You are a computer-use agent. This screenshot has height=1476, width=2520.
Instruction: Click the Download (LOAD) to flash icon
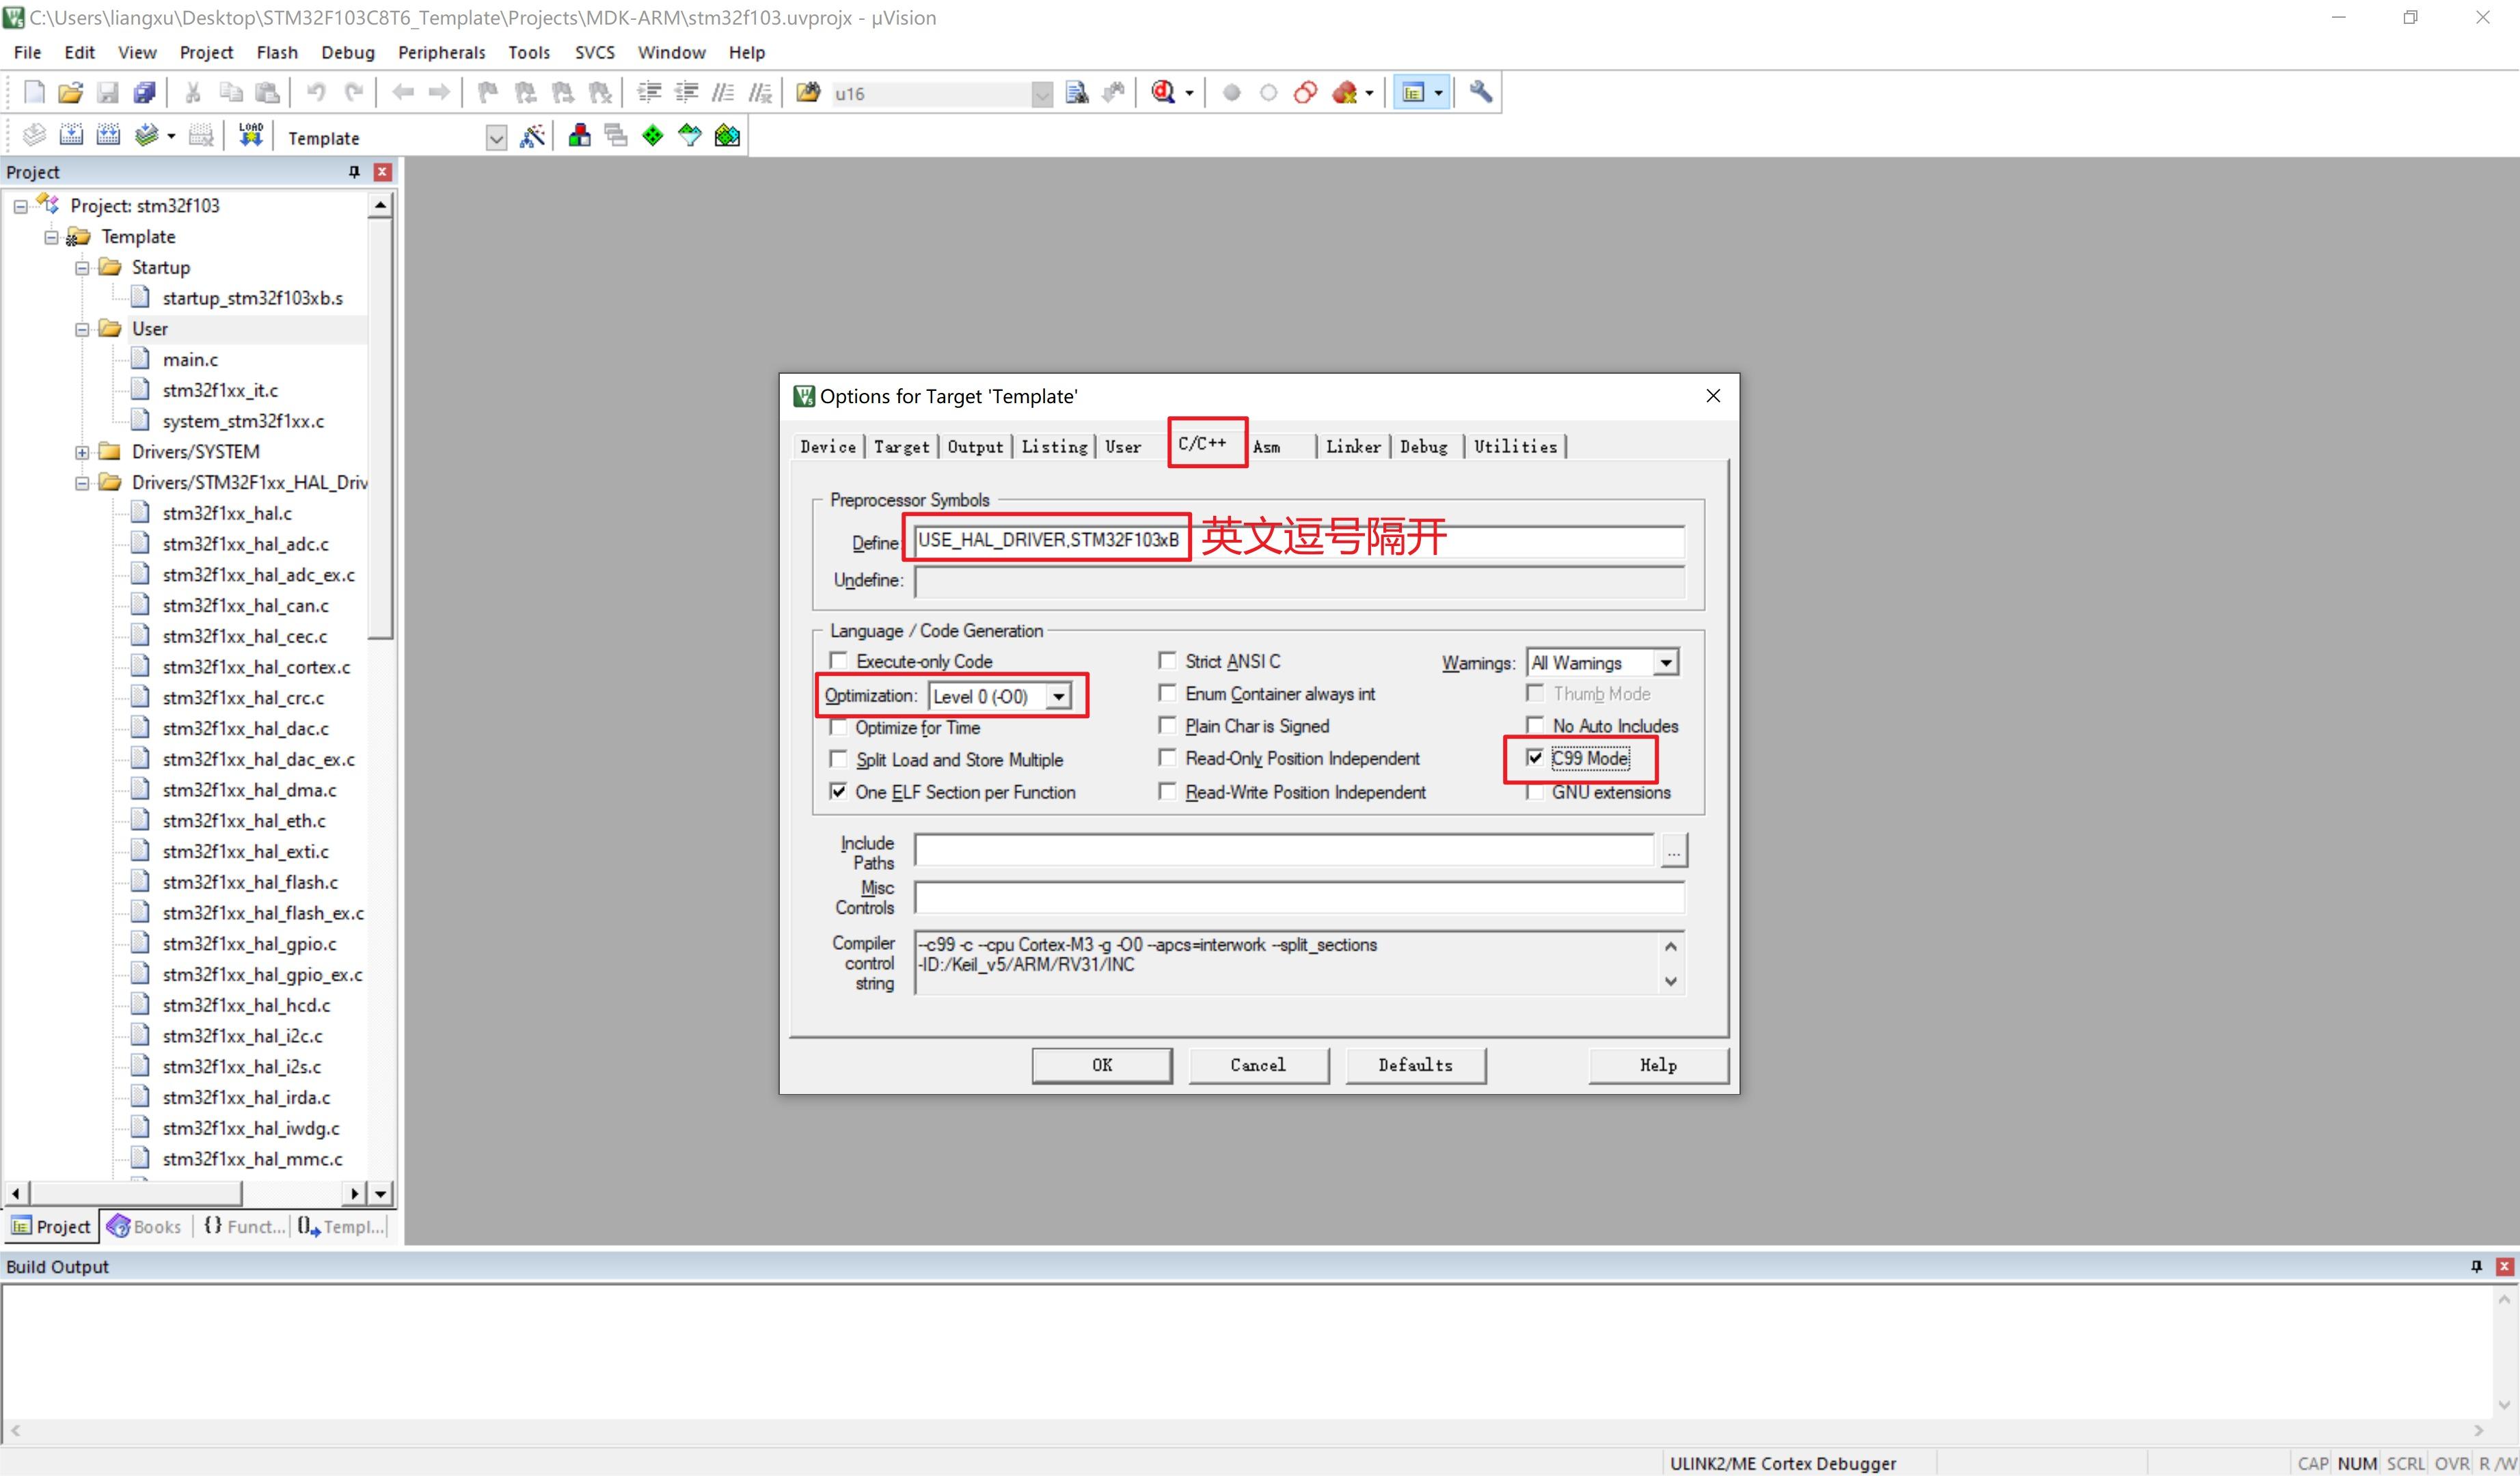[250, 135]
